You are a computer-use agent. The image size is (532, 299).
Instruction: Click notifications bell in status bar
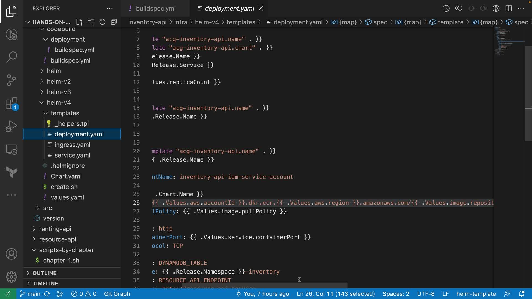pyautogui.click(x=521, y=294)
